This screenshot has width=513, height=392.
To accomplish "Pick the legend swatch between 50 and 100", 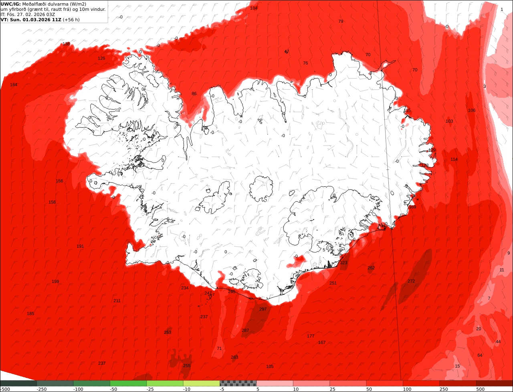I will (x=385, y=383).
